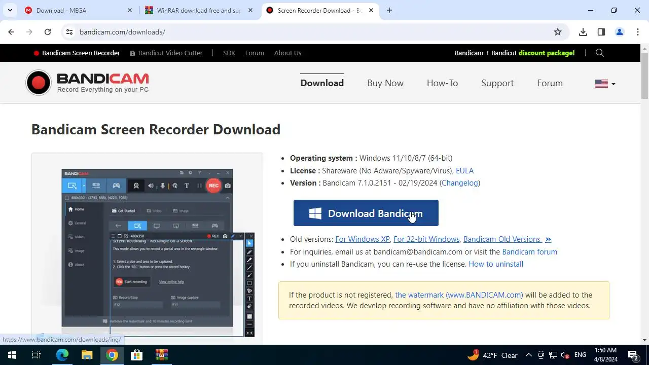Bookmark this page with the star icon
This screenshot has height=365, width=649.
(558, 32)
